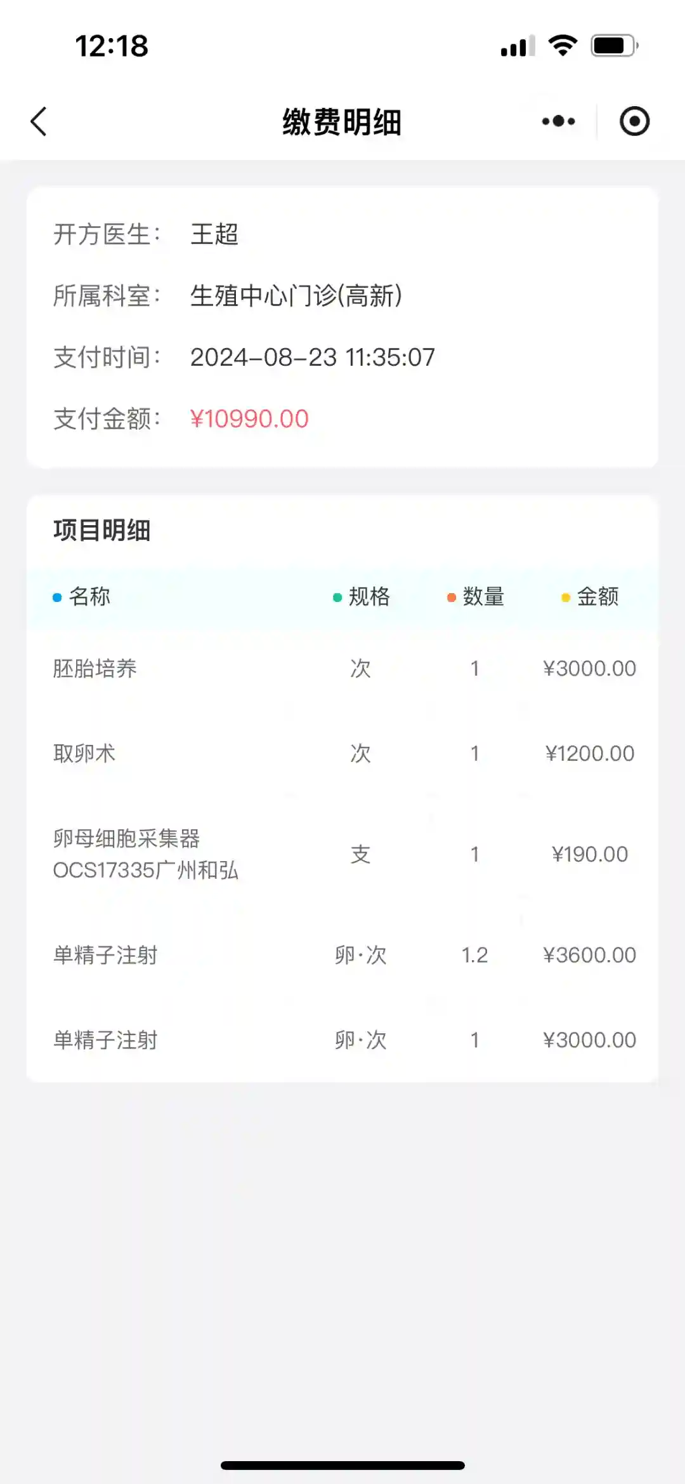Tap the 项目明细 section heading

[x=102, y=530]
